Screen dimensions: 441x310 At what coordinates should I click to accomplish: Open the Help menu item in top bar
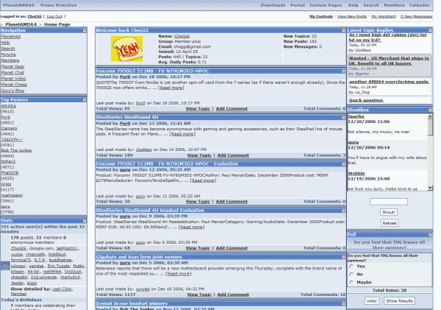pyautogui.click(x=354, y=5)
